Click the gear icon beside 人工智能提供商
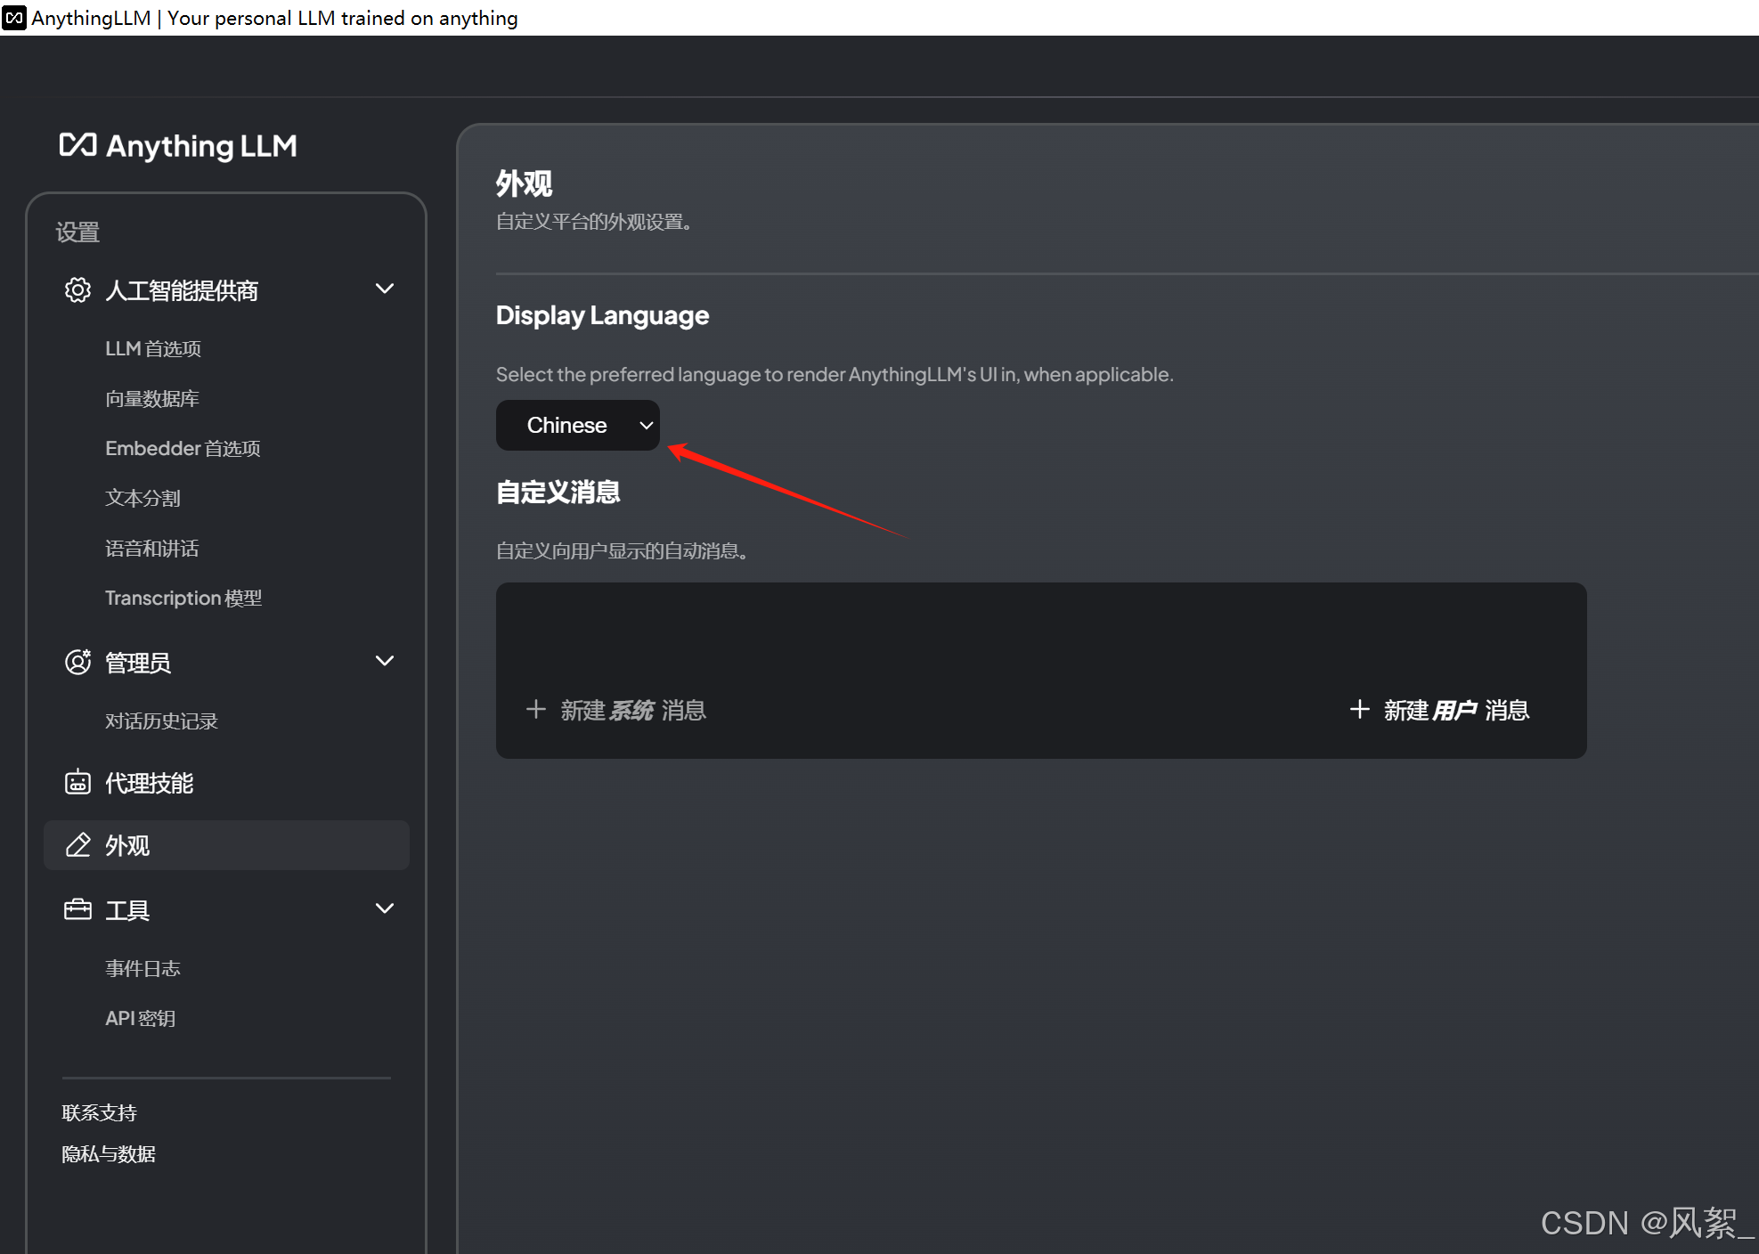Screen dimensions: 1759x1254 coord(77,290)
